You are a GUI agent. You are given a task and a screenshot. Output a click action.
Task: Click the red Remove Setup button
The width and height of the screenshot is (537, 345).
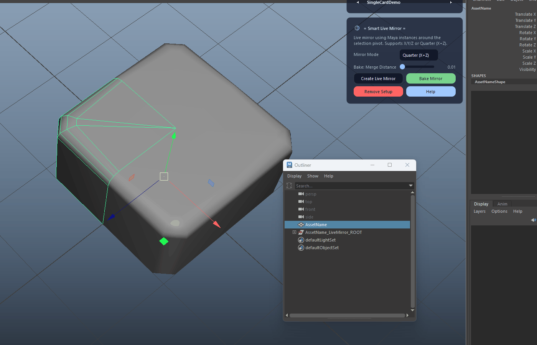pos(378,92)
